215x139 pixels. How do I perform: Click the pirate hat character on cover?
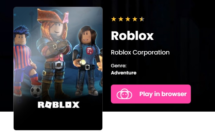pyautogui.click(x=54, y=53)
